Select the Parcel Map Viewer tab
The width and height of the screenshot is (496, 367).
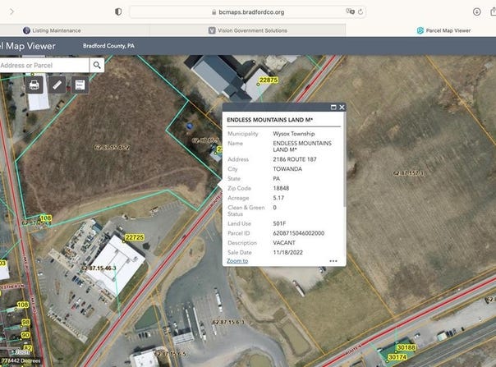click(x=443, y=30)
